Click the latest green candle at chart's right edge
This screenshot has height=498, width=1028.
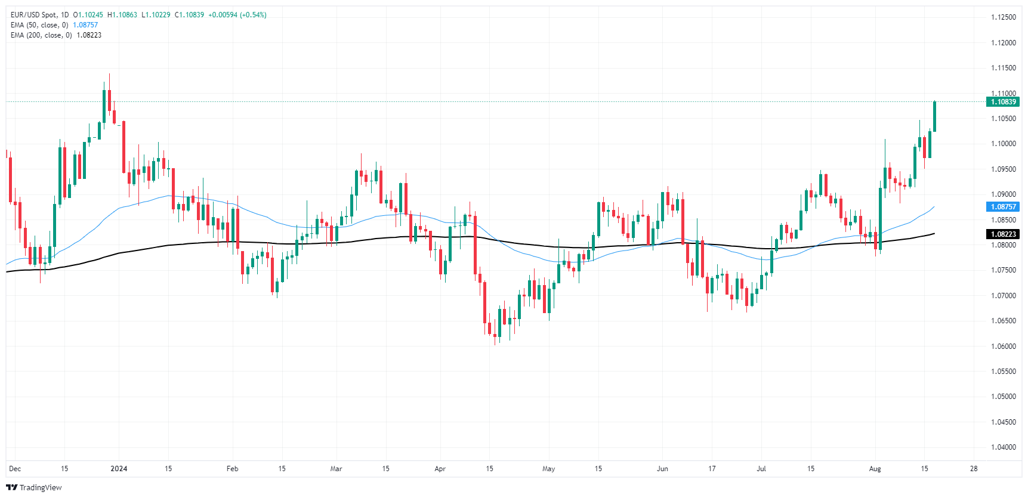[934, 116]
